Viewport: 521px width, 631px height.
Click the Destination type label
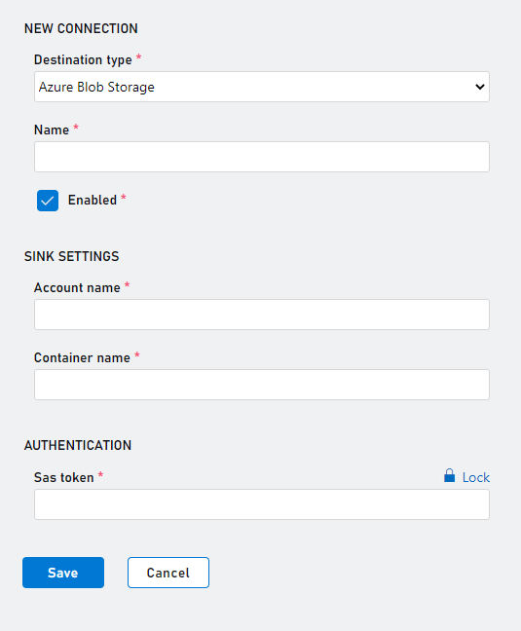pos(83,60)
